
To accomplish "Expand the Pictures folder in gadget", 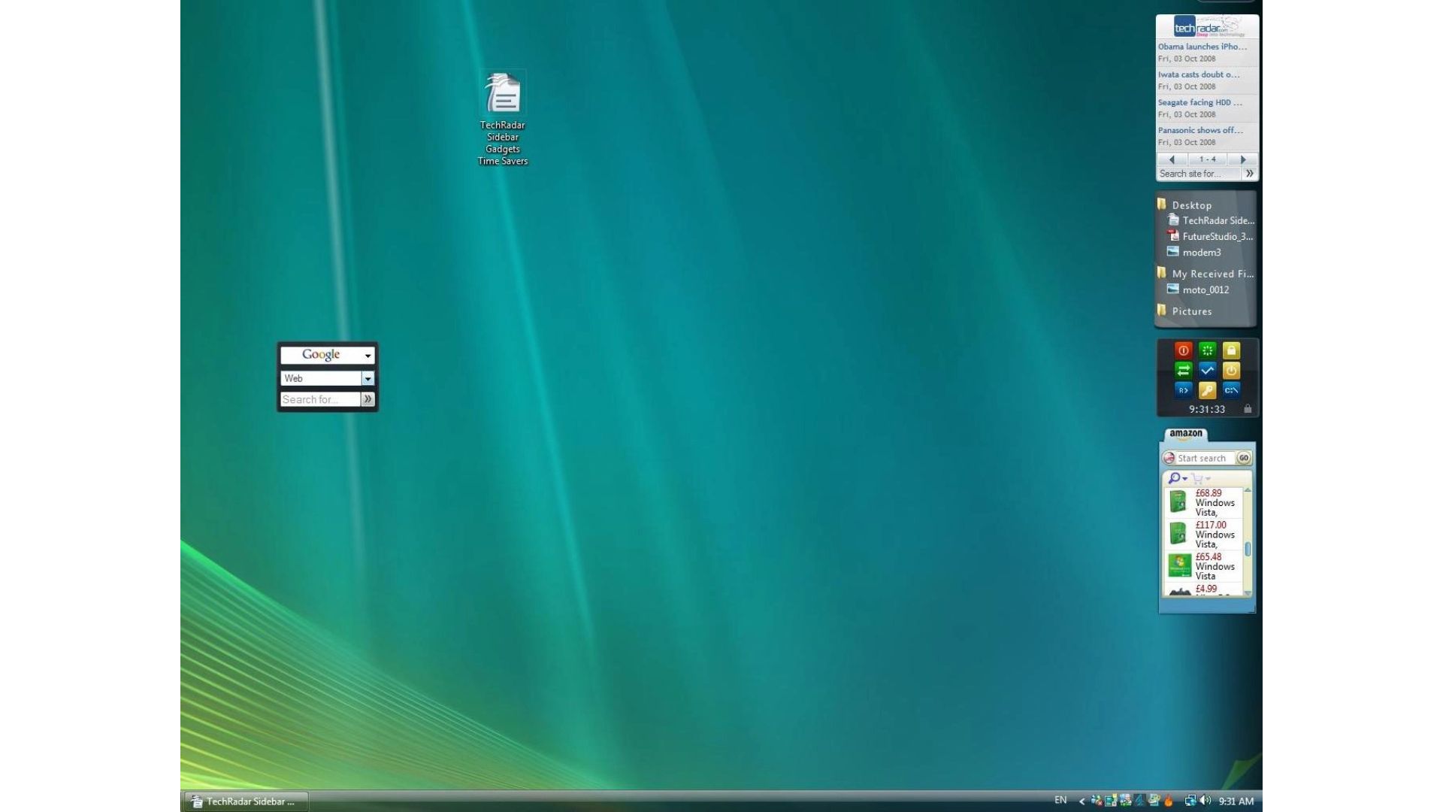I will coord(1191,311).
